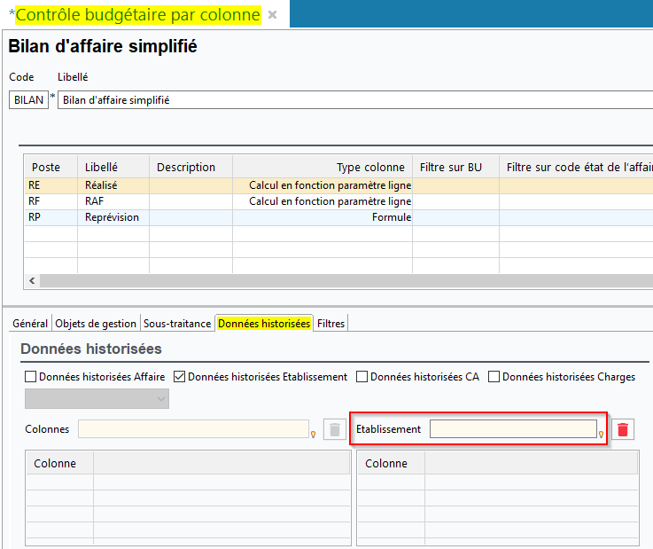Click the Type colonne header
Viewport: 653px width, 549px height.
point(323,167)
